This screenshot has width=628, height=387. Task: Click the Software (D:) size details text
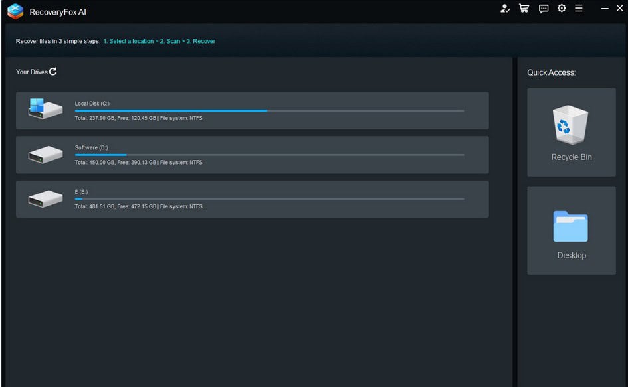[x=138, y=163]
